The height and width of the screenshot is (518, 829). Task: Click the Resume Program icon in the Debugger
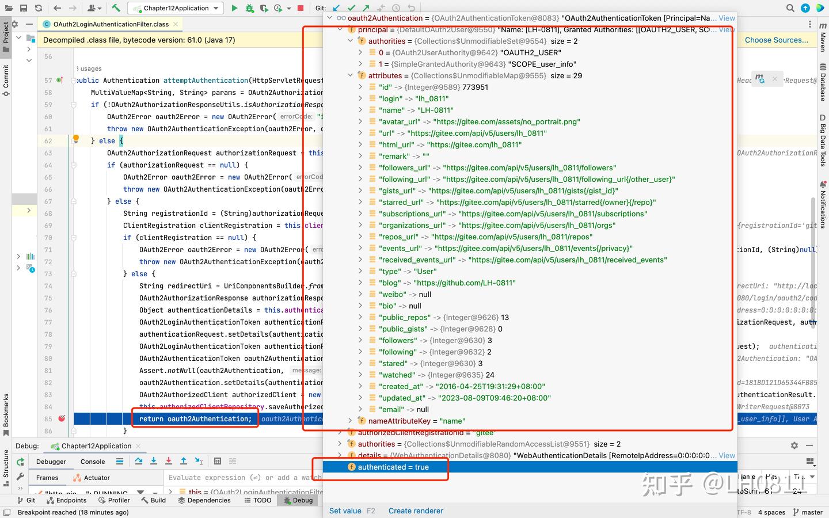tap(20, 461)
